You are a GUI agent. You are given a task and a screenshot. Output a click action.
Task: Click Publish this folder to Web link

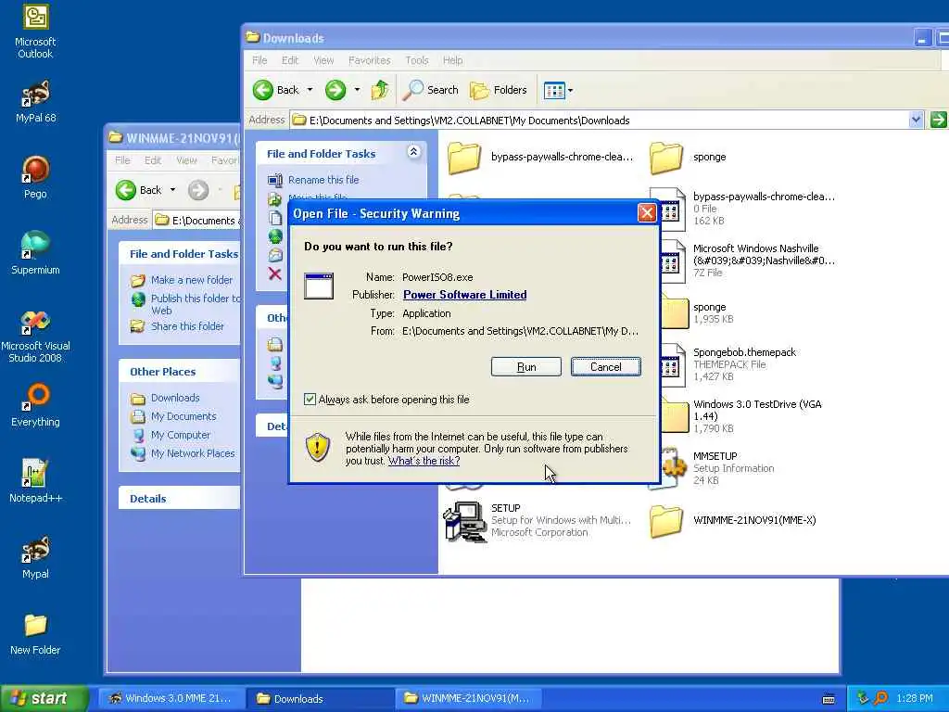(x=195, y=304)
